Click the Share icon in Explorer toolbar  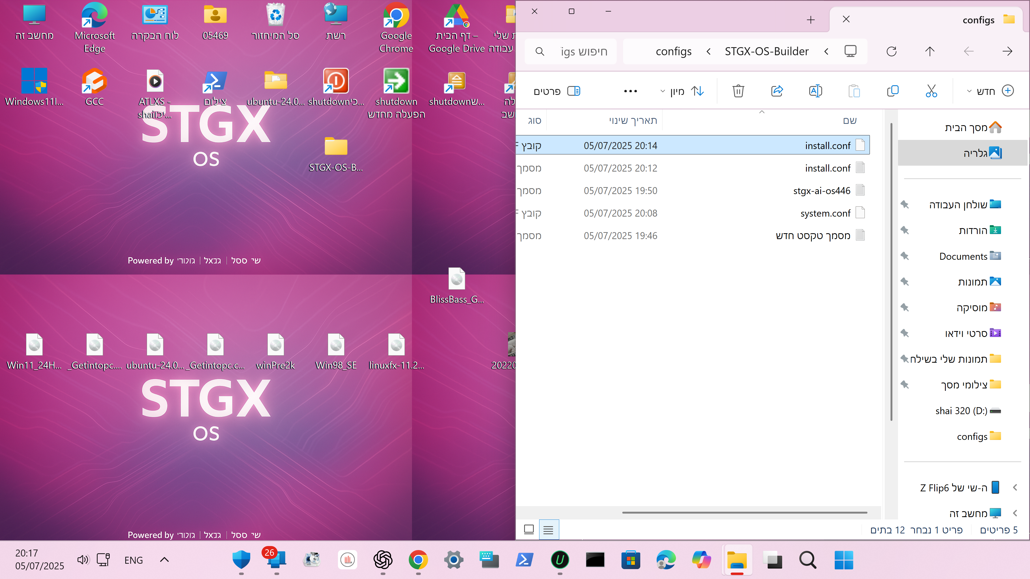[x=777, y=91]
